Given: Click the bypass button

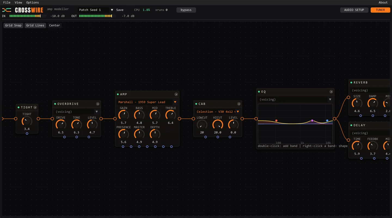Looking at the screenshot, I should [186, 10].
